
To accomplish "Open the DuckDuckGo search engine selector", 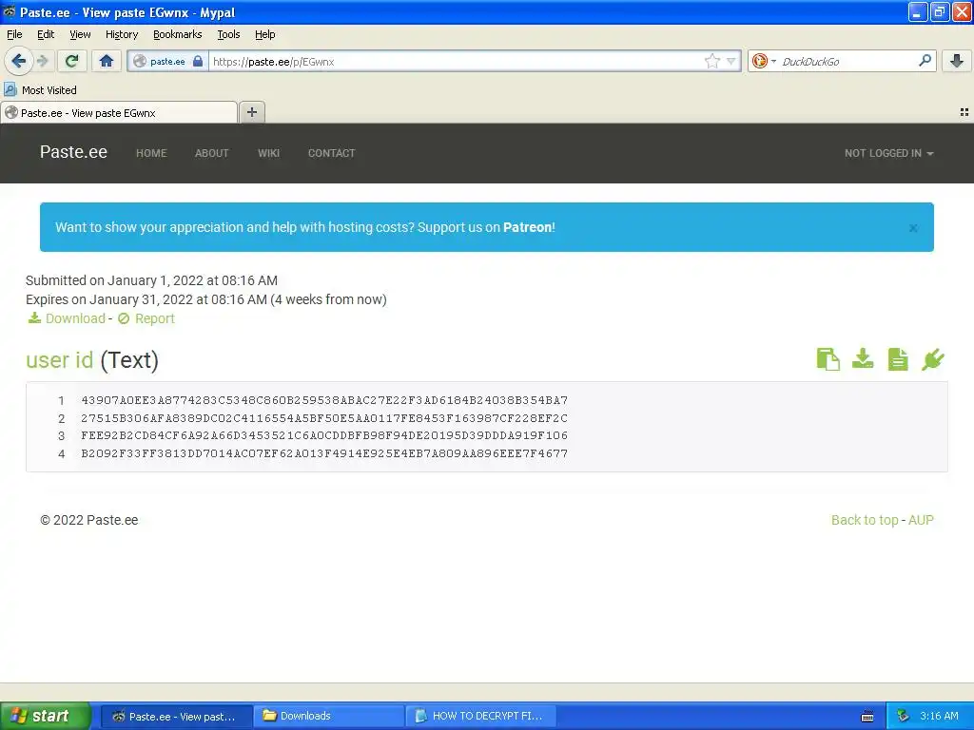I will [x=764, y=61].
